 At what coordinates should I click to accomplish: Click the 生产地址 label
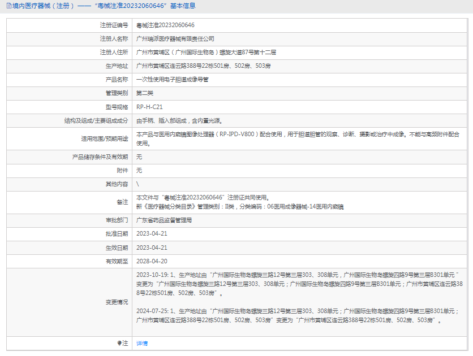pyautogui.click(x=117, y=66)
